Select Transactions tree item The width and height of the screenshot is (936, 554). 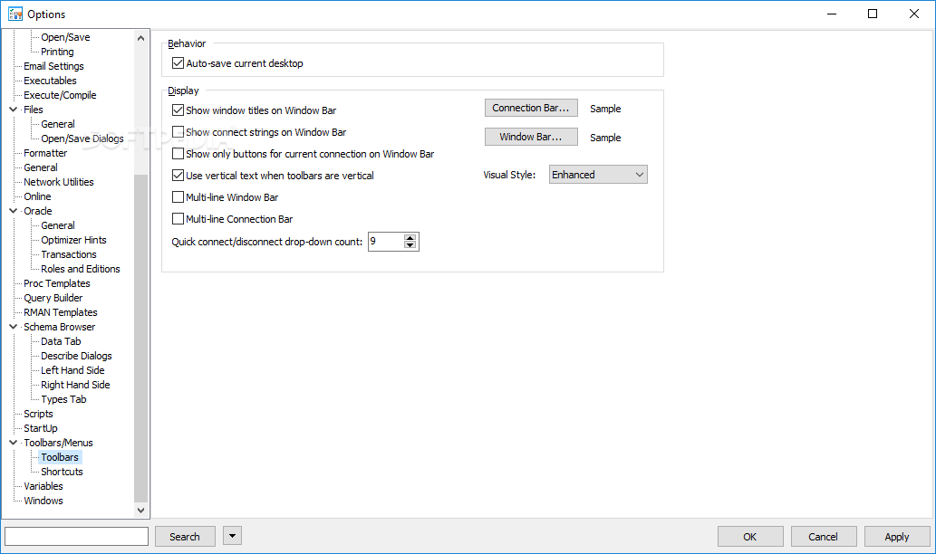click(x=69, y=254)
